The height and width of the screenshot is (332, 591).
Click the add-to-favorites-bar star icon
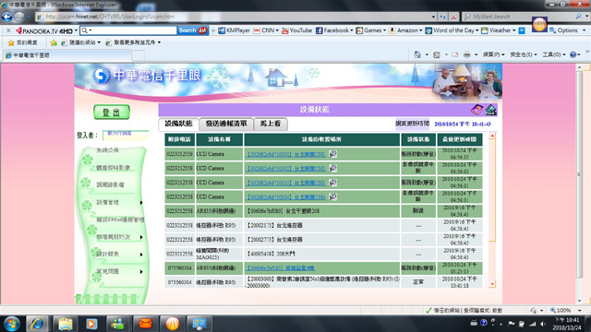tap(54, 43)
